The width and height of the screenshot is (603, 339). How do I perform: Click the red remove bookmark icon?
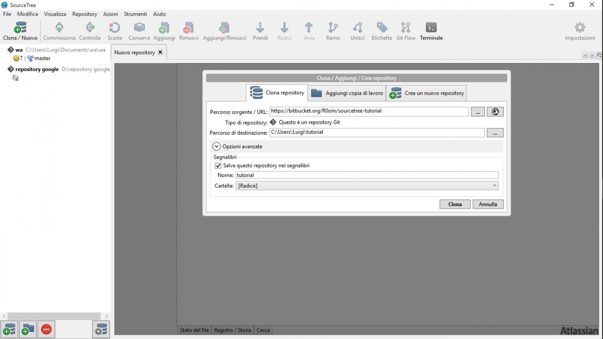46,329
